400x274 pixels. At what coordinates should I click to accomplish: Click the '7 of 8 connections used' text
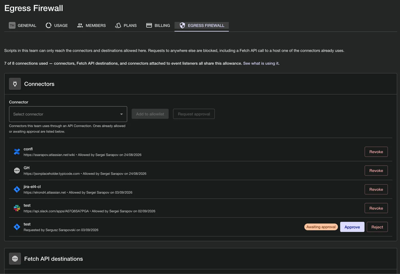[x=26, y=63]
